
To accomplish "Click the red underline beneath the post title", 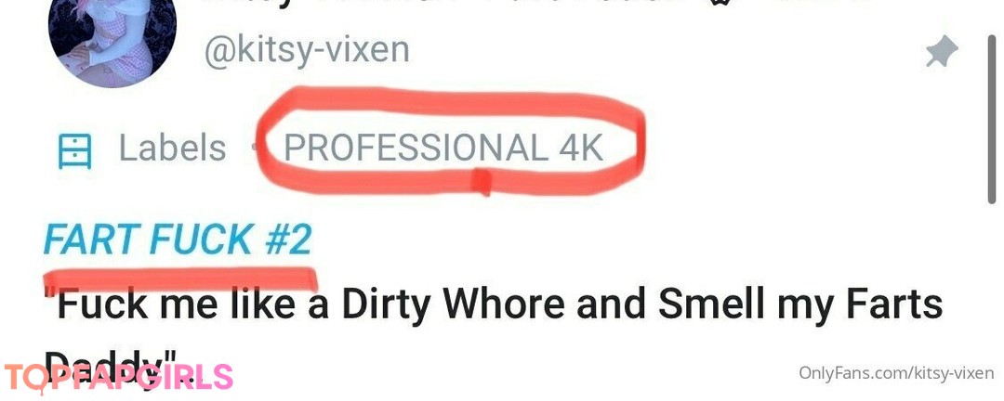I will coord(180,278).
